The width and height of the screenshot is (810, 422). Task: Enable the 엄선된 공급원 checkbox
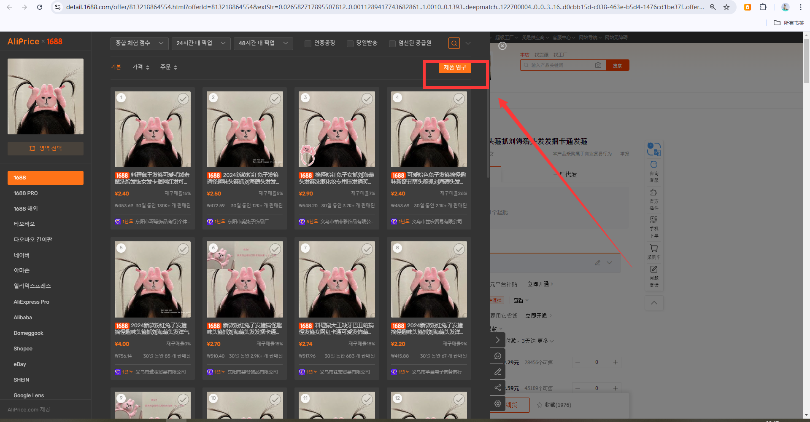click(x=392, y=43)
